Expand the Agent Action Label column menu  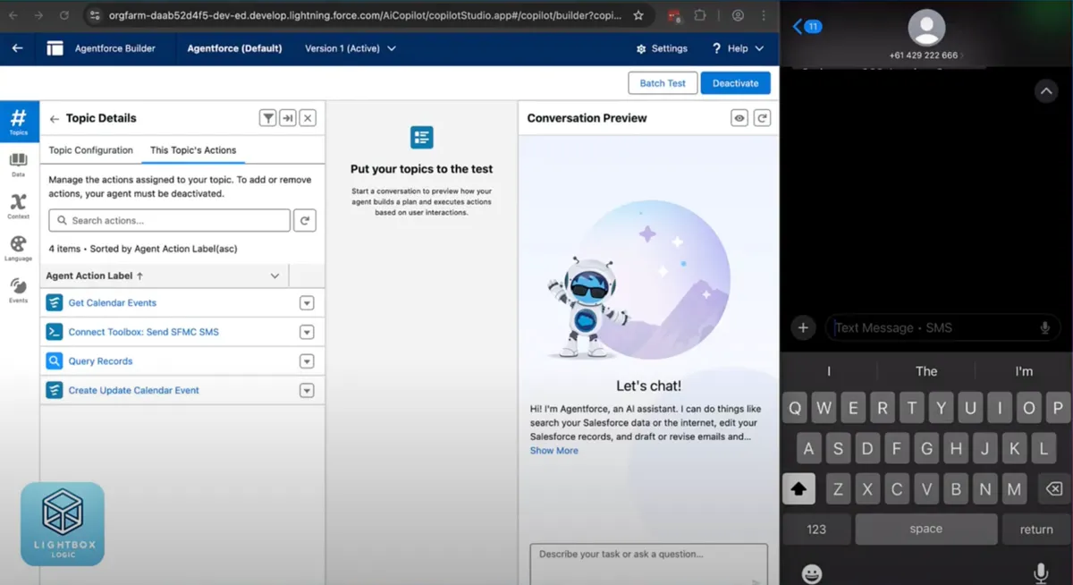point(275,276)
